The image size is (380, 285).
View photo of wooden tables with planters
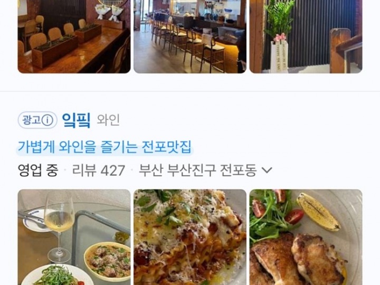tap(74, 36)
